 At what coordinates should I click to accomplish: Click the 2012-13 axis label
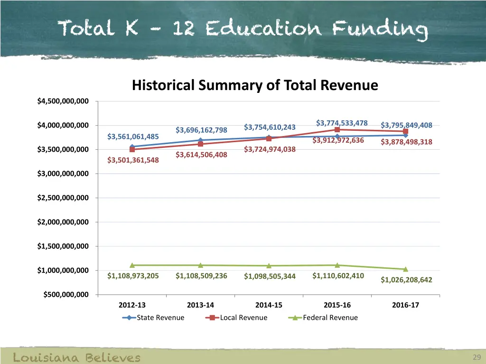tap(132, 305)
